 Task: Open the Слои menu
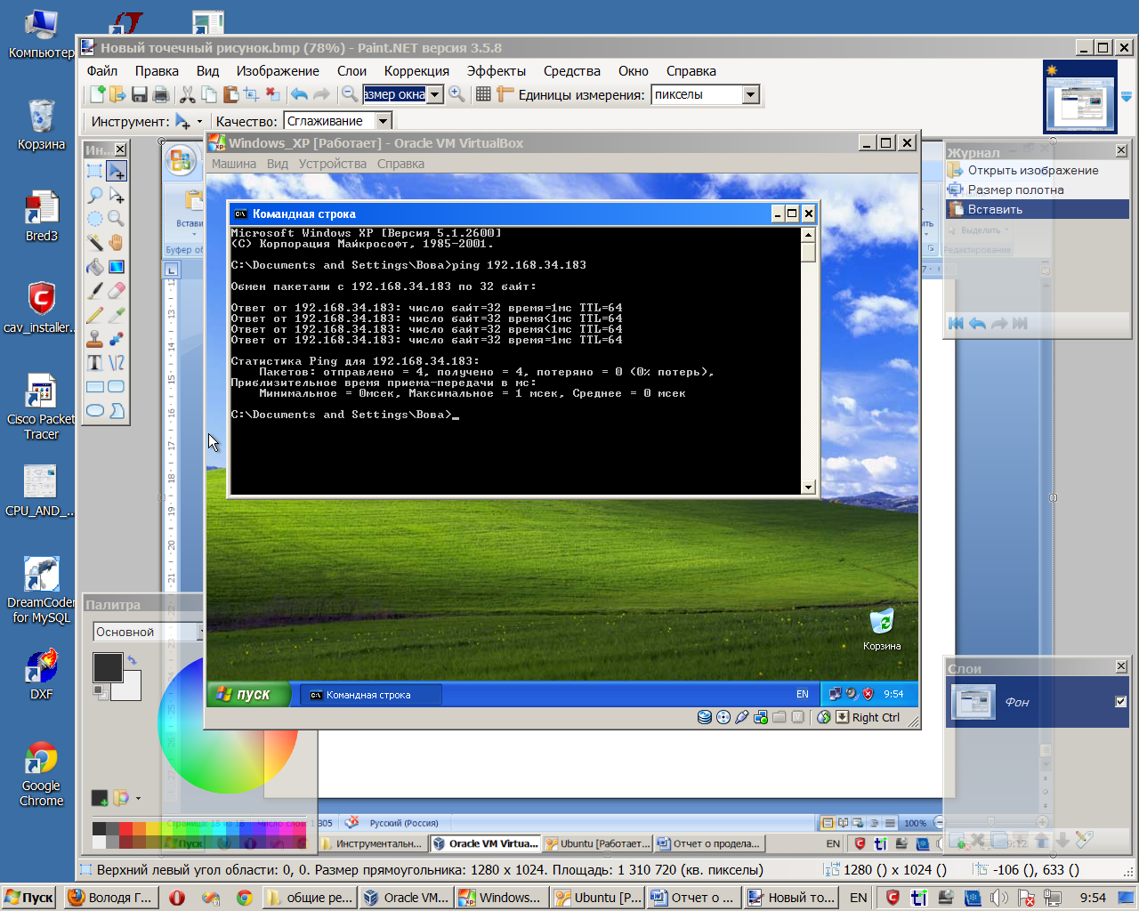(351, 71)
